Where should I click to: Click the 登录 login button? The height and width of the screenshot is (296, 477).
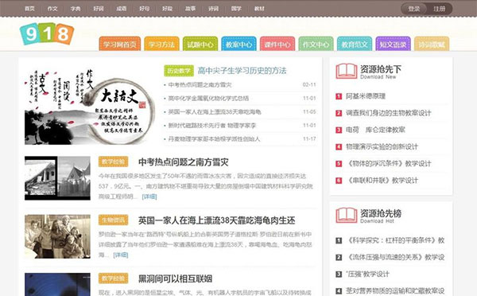pyautogui.click(x=413, y=9)
